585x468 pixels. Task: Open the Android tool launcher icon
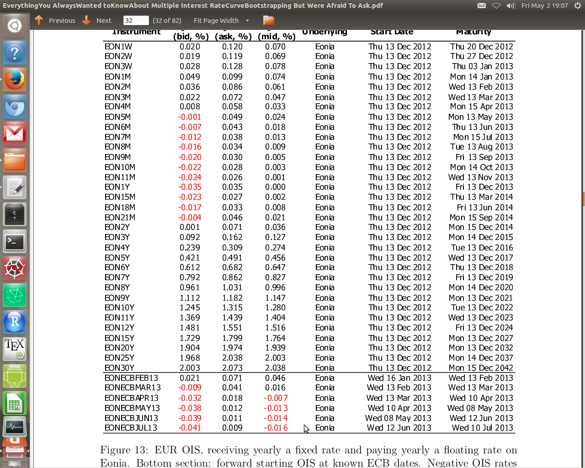15,376
